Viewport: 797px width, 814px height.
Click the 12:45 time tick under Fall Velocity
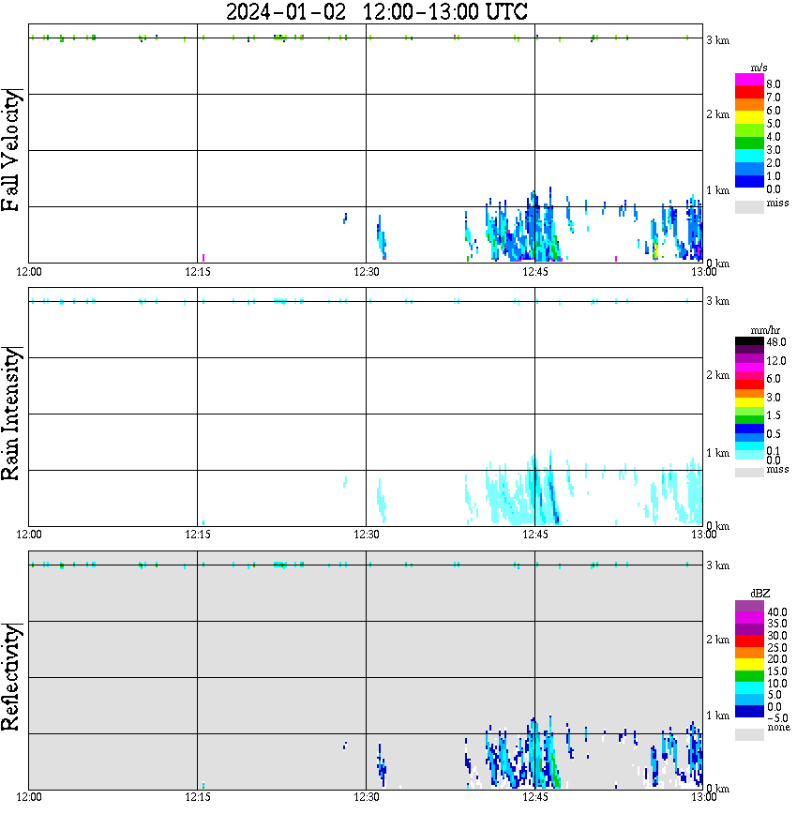(x=534, y=272)
